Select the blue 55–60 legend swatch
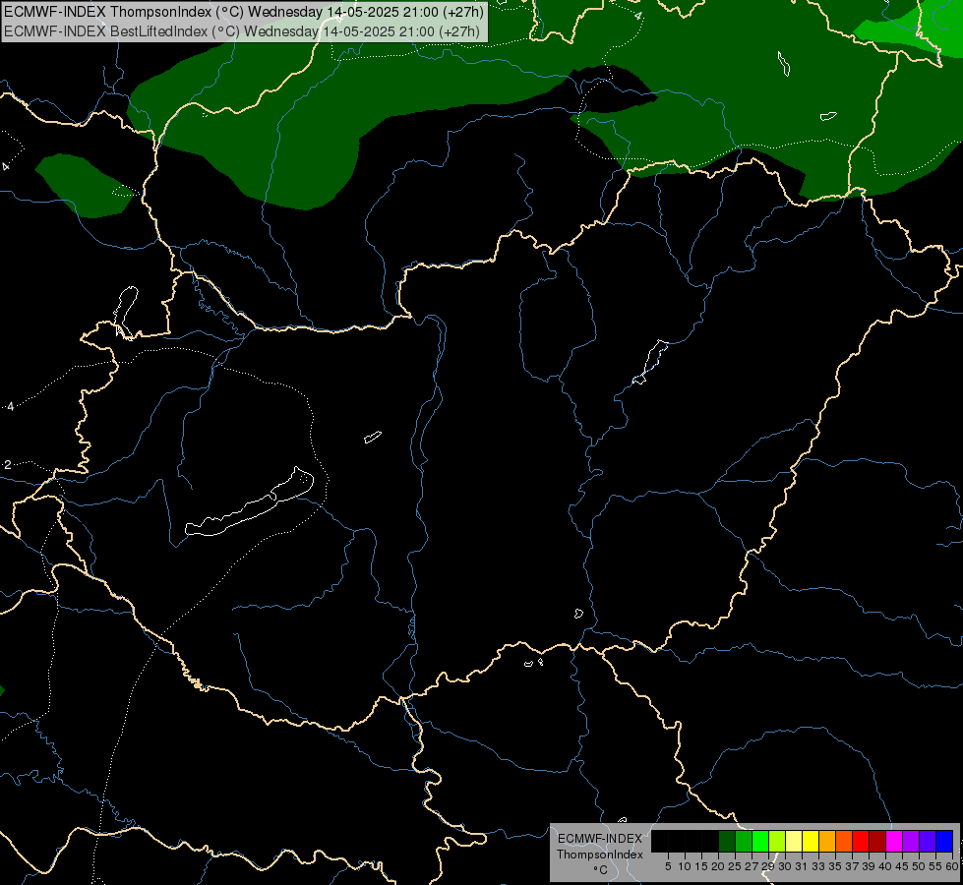 944,841
